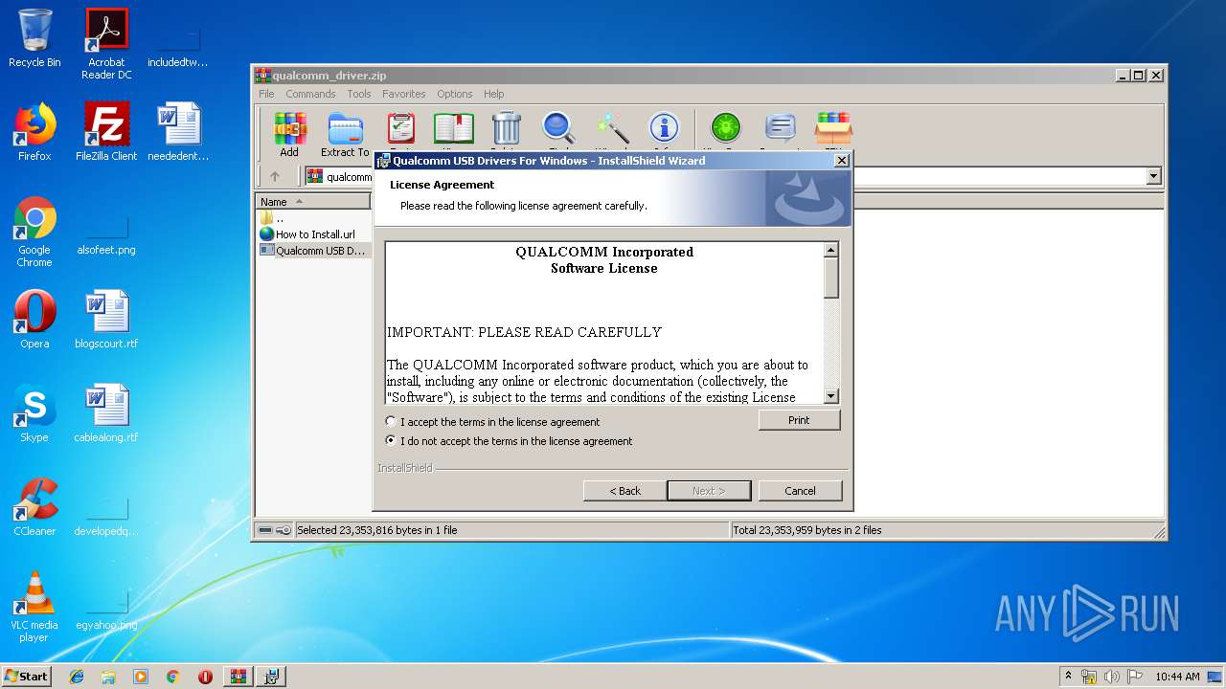The height and width of the screenshot is (689, 1226).
Task: Click the volume icon in system tray
Action: coord(1112,677)
